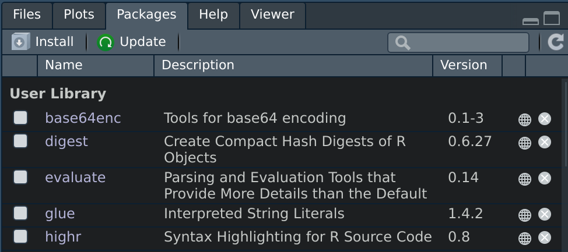Load the digest package via checkbox
Screen dimensions: 568x252
pyautogui.click(x=20, y=141)
